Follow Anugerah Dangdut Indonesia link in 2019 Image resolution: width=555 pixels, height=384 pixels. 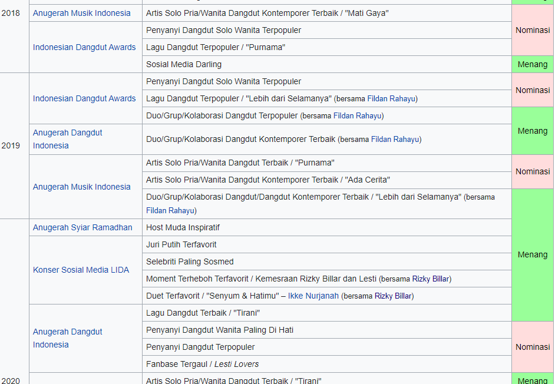[68, 139]
